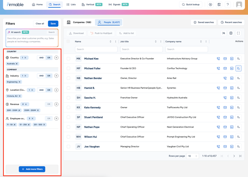Open the Job title column options menu

coord(161,42)
